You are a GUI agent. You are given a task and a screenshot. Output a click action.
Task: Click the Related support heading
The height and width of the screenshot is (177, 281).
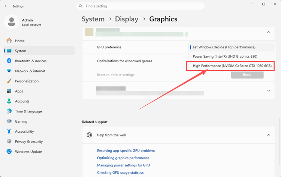tap(95, 122)
